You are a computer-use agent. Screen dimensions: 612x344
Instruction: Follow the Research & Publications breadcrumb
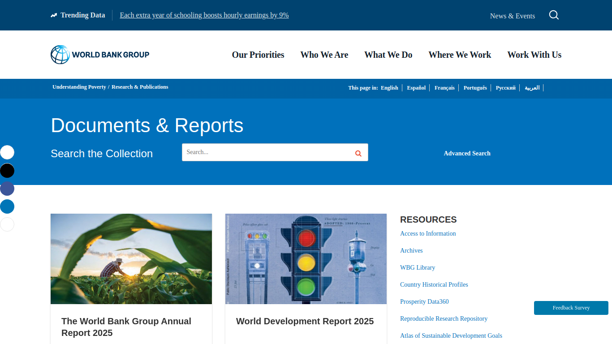point(140,87)
